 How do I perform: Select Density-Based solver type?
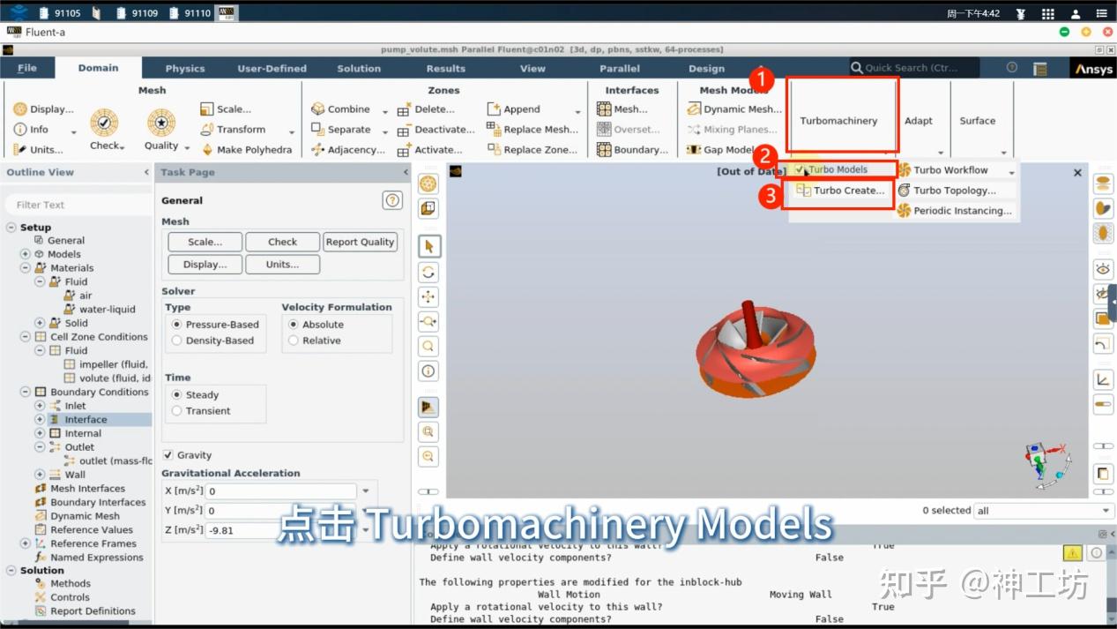tap(177, 341)
